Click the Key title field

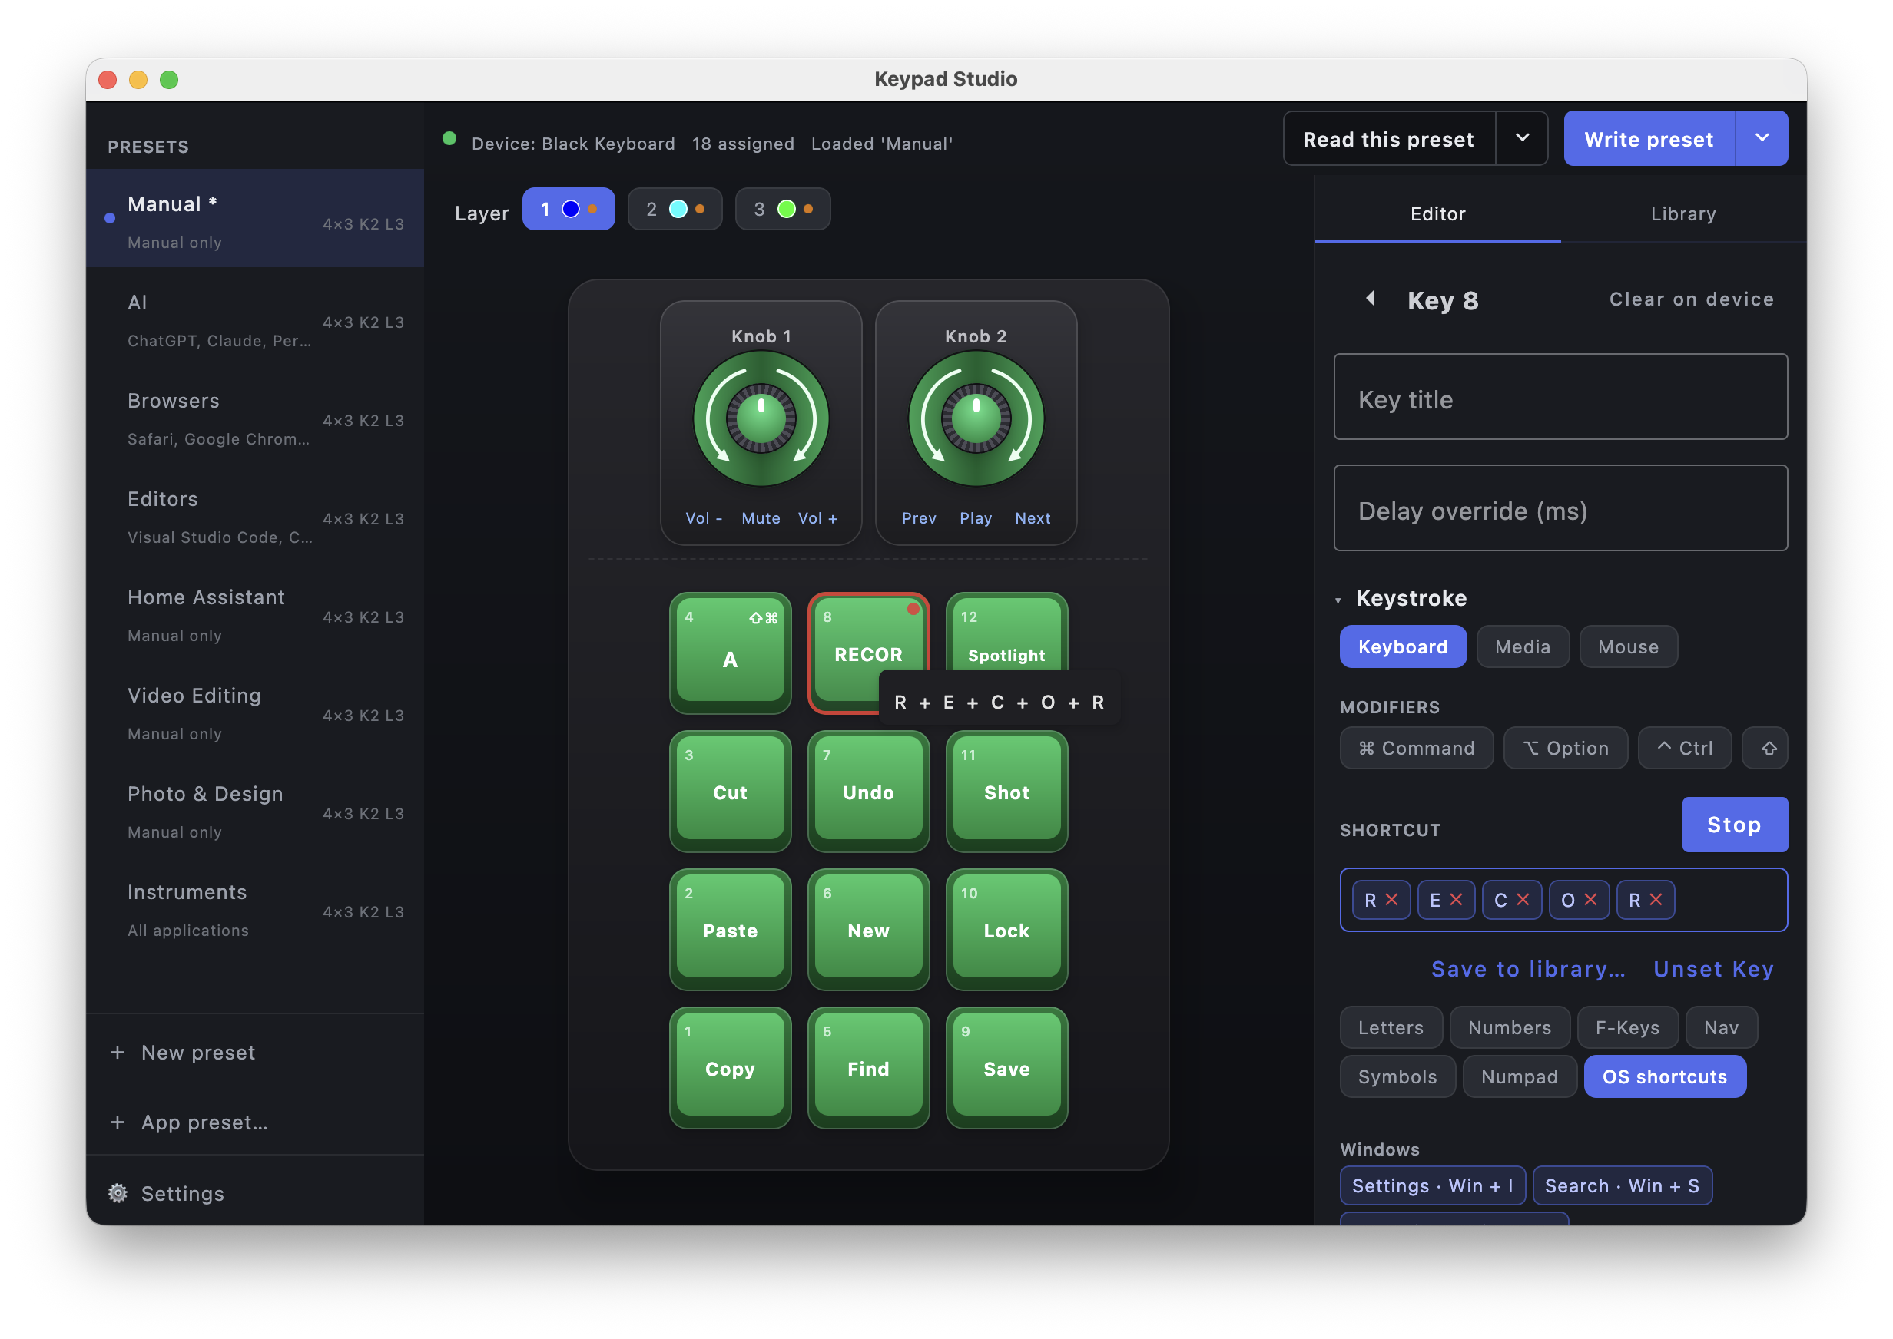pos(1560,397)
